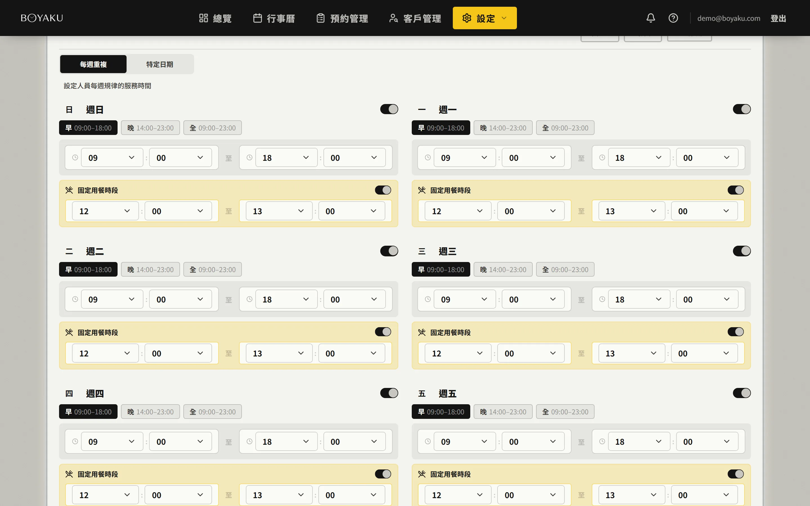Toggle the 週四 day switch
The image size is (810, 506).
389,393
